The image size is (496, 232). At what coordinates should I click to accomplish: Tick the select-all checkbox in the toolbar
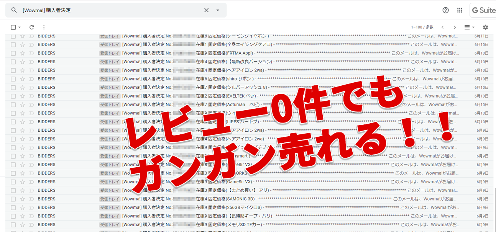(x=13, y=27)
